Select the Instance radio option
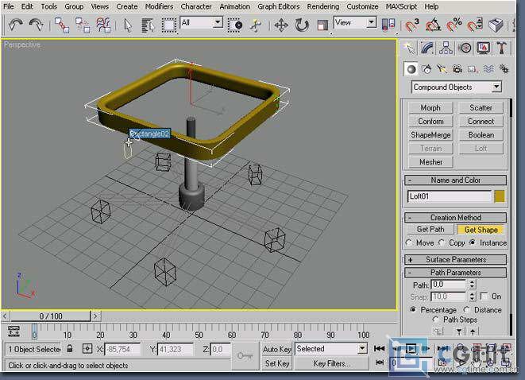 pyautogui.click(x=473, y=242)
